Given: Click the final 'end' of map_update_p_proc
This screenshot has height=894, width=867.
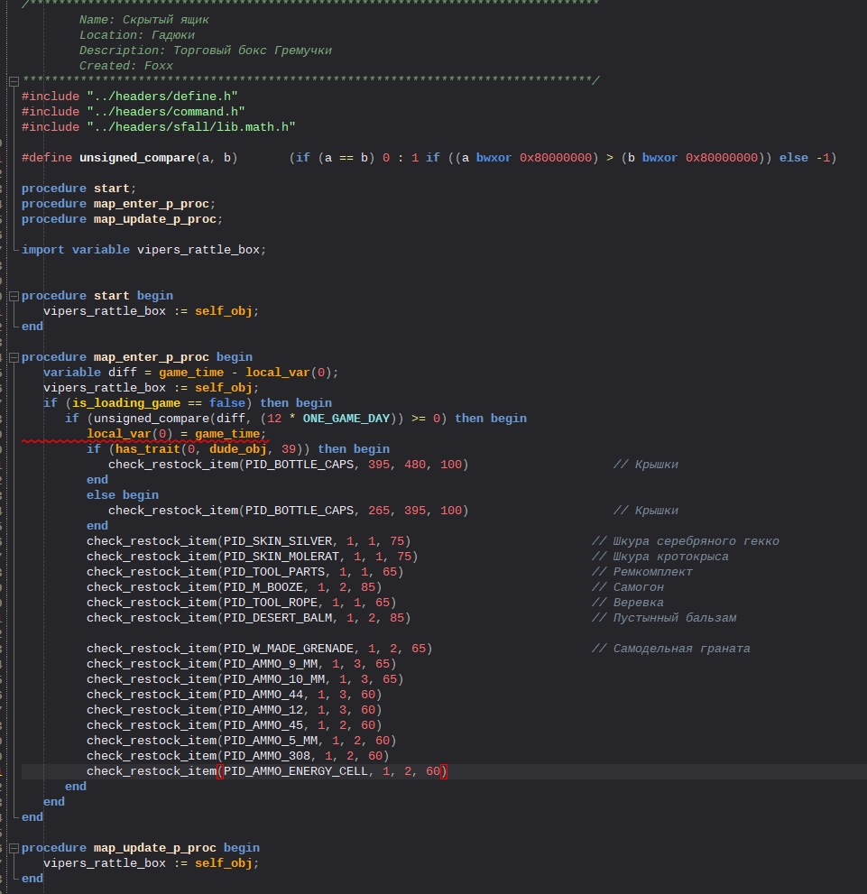Looking at the screenshot, I should point(32,880).
